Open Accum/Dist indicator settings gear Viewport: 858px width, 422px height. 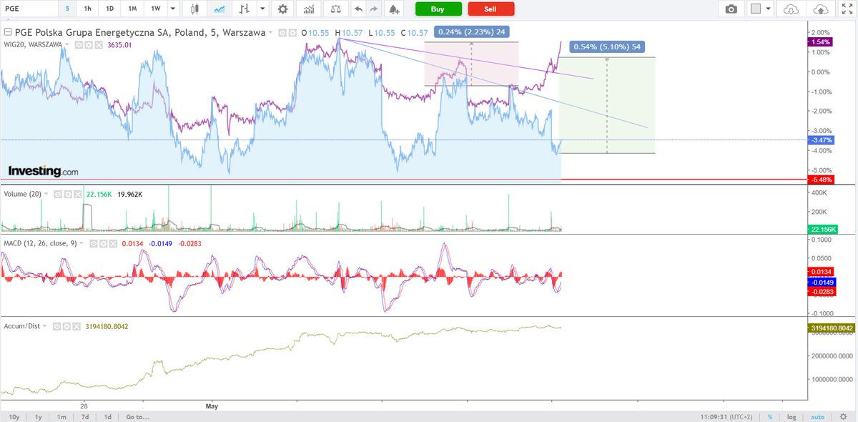pyautogui.click(x=66, y=326)
